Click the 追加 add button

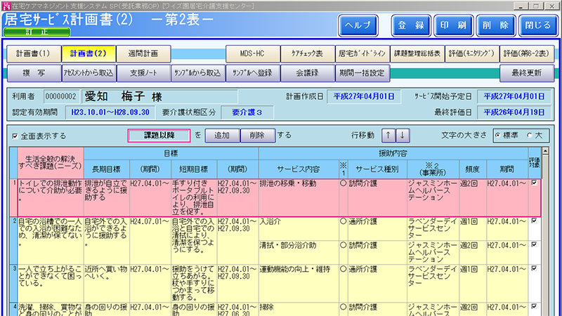222,136
